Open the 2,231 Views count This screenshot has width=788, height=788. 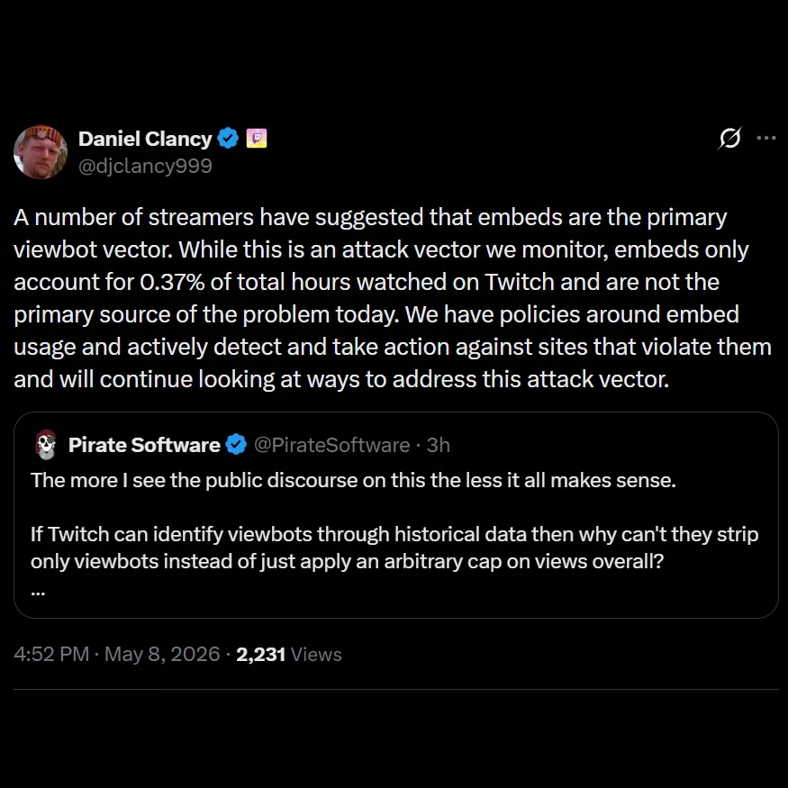pos(289,655)
